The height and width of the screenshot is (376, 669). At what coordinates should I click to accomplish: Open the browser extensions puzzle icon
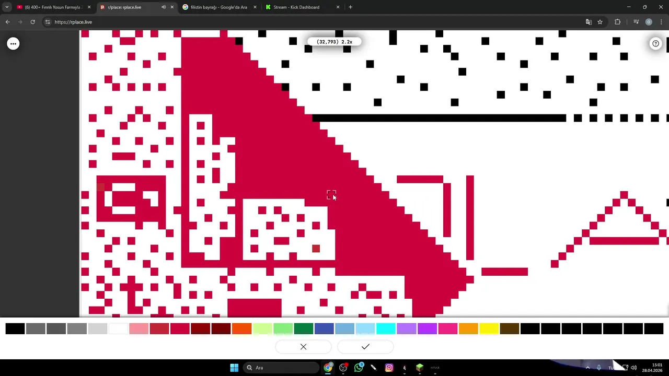point(618,22)
